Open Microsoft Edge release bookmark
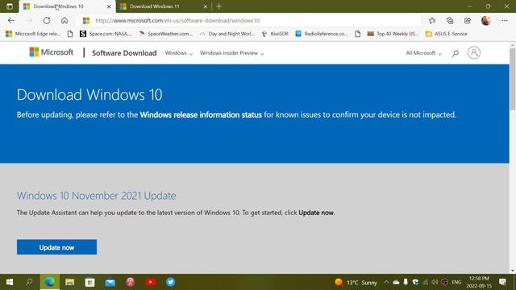516x290 pixels. pos(33,34)
